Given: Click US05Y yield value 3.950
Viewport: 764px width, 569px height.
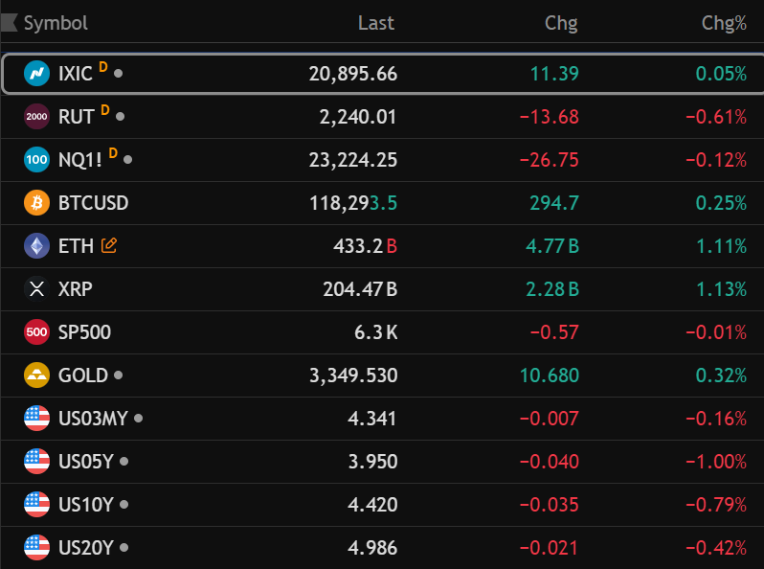Looking at the screenshot, I should pos(372,462).
